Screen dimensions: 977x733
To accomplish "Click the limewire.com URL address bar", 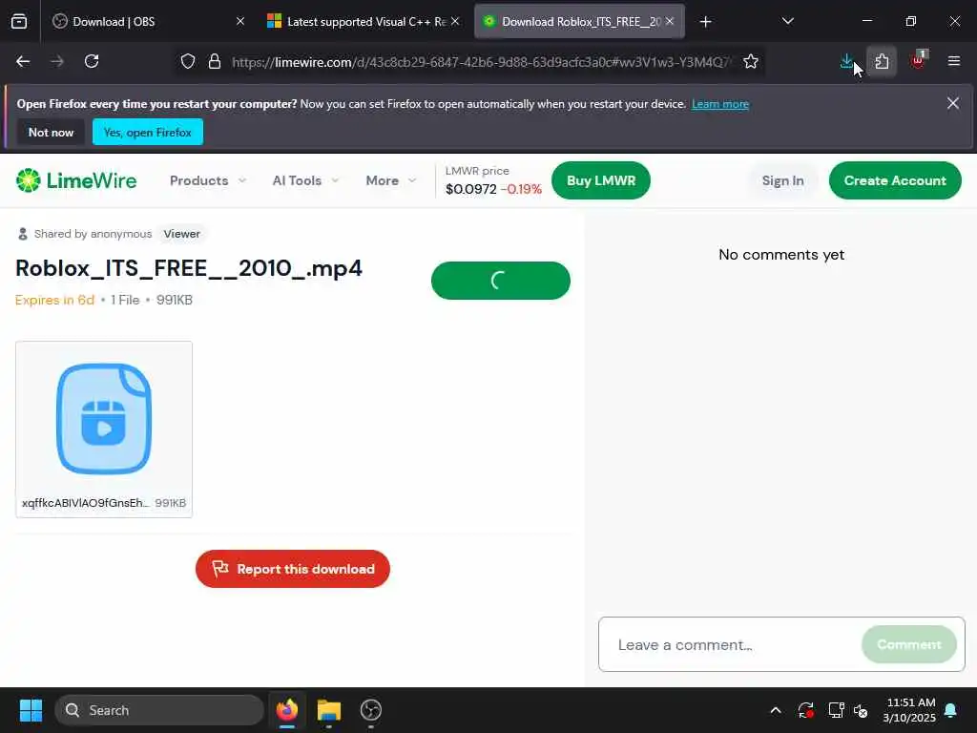I will (x=481, y=62).
